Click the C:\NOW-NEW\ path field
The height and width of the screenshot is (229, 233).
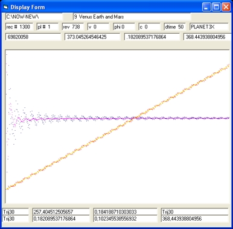click(34, 17)
